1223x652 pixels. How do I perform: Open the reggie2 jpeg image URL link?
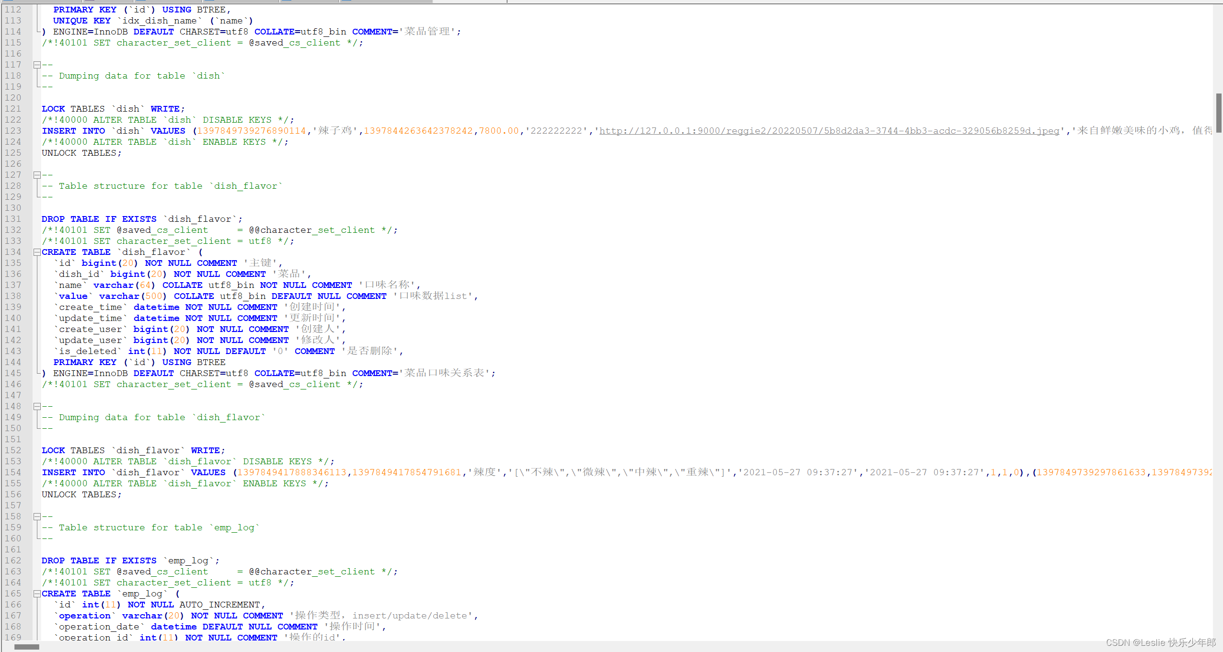coord(824,130)
